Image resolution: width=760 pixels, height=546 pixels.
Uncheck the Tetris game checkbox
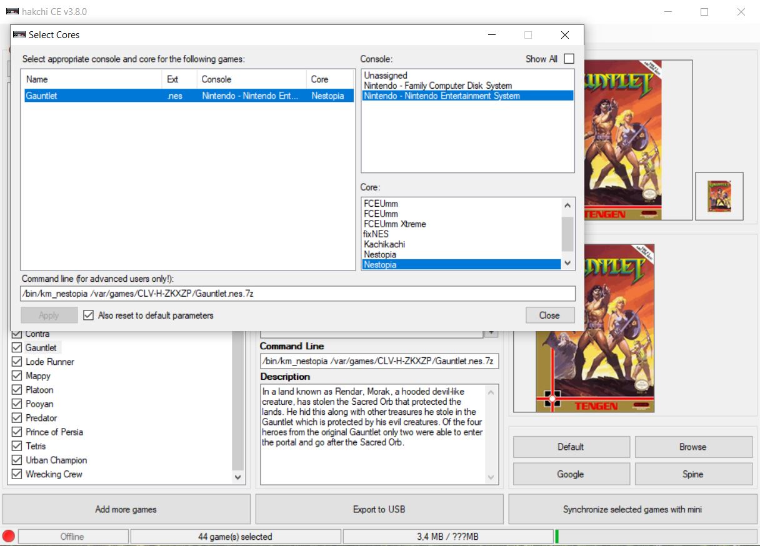tap(17, 446)
